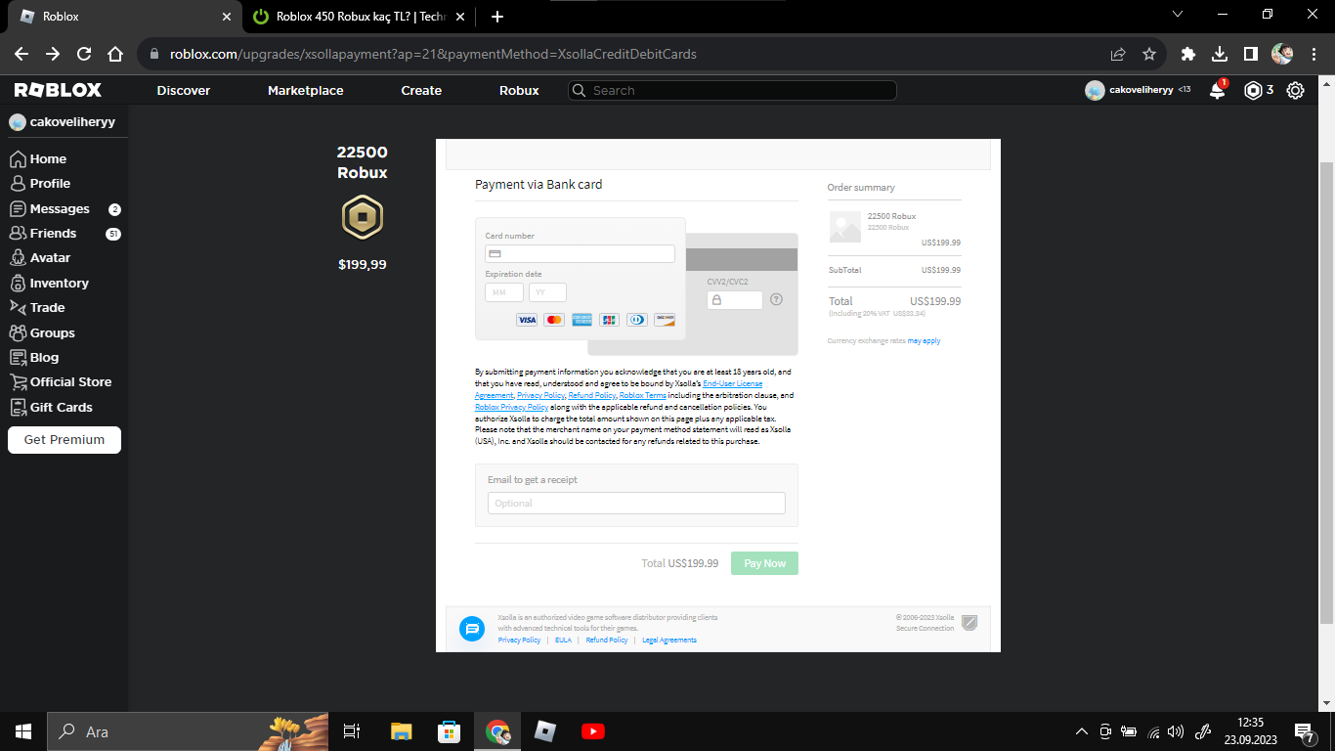Image resolution: width=1335 pixels, height=751 pixels.
Task: Open the tab search chevron
Action: tap(1178, 15)
